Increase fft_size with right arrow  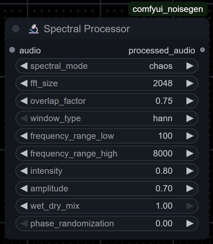pos(190,83)
